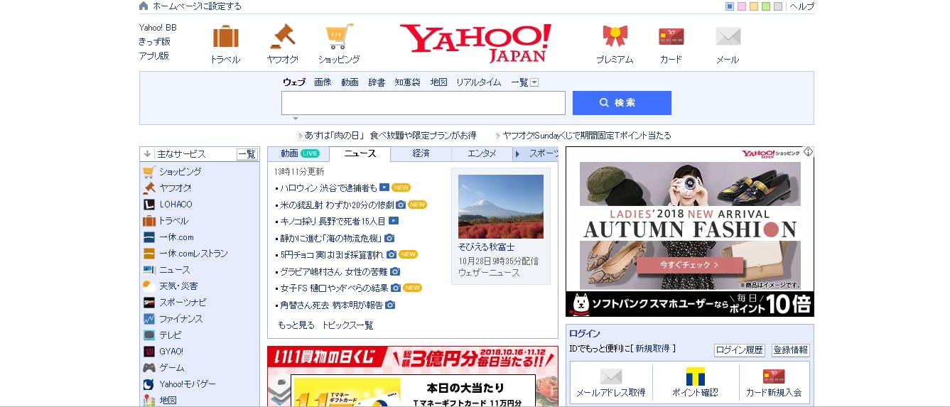Image resolution: width=950 pixels, height=407 pixels.
Task: Switch to the 経済 news tab
Action: 421,153
